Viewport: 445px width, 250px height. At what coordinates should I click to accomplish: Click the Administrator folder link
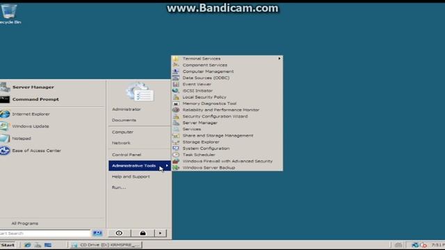click(x=127, y=109)
